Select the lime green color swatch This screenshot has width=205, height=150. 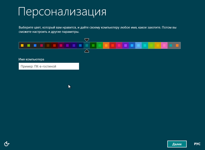[151, 45]
